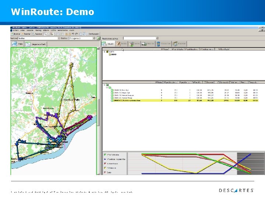Select the First Opt. solution row

click(184, 90)
